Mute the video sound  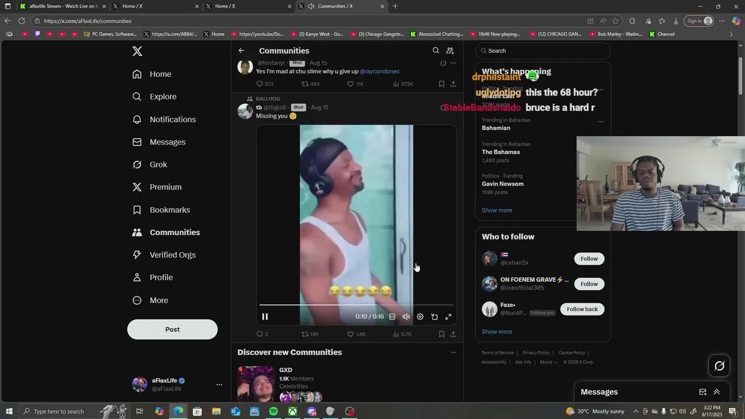coord(406,317)
